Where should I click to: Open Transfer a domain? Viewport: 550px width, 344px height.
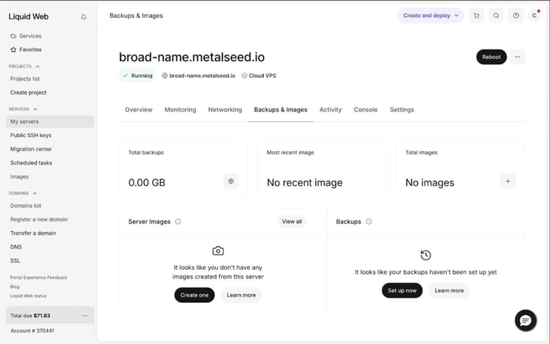tap(33, 233)
